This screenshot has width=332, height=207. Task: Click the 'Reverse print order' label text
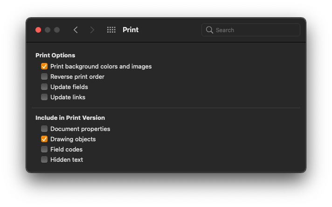point(77,76)
